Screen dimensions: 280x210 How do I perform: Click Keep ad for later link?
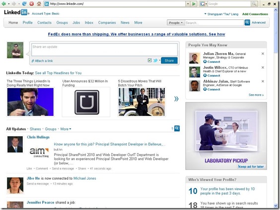(251, 166)
